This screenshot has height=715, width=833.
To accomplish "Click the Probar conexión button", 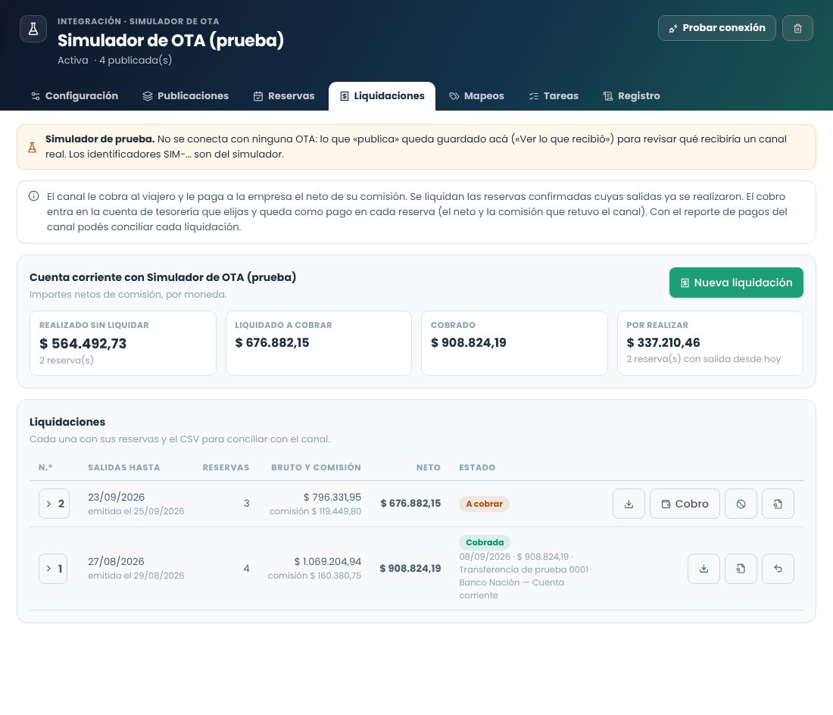I will (x=716, y=28).
